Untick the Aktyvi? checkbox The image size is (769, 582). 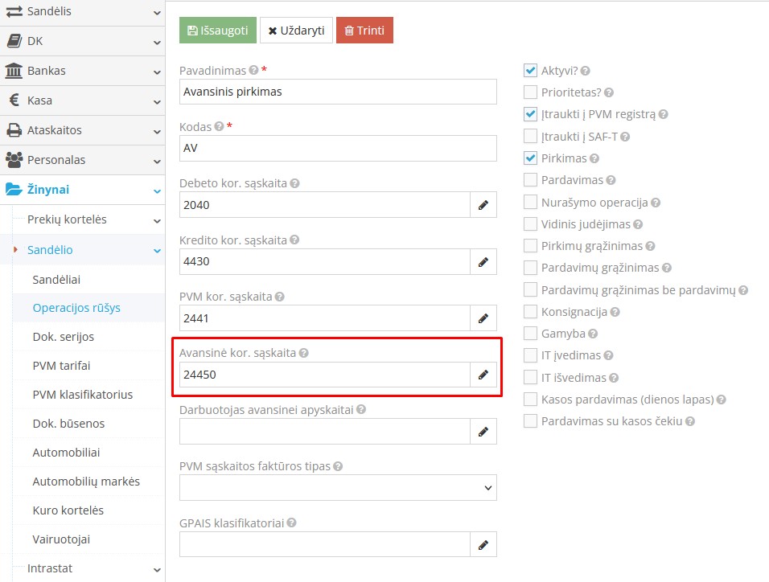pos(530,71)
